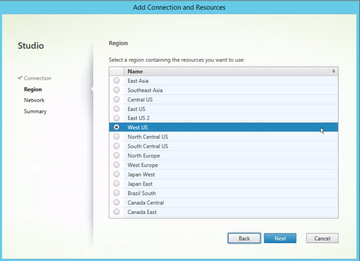Select the East Asia radio button
This screenshot has width=360, height=261.
[x=116, y=81]
